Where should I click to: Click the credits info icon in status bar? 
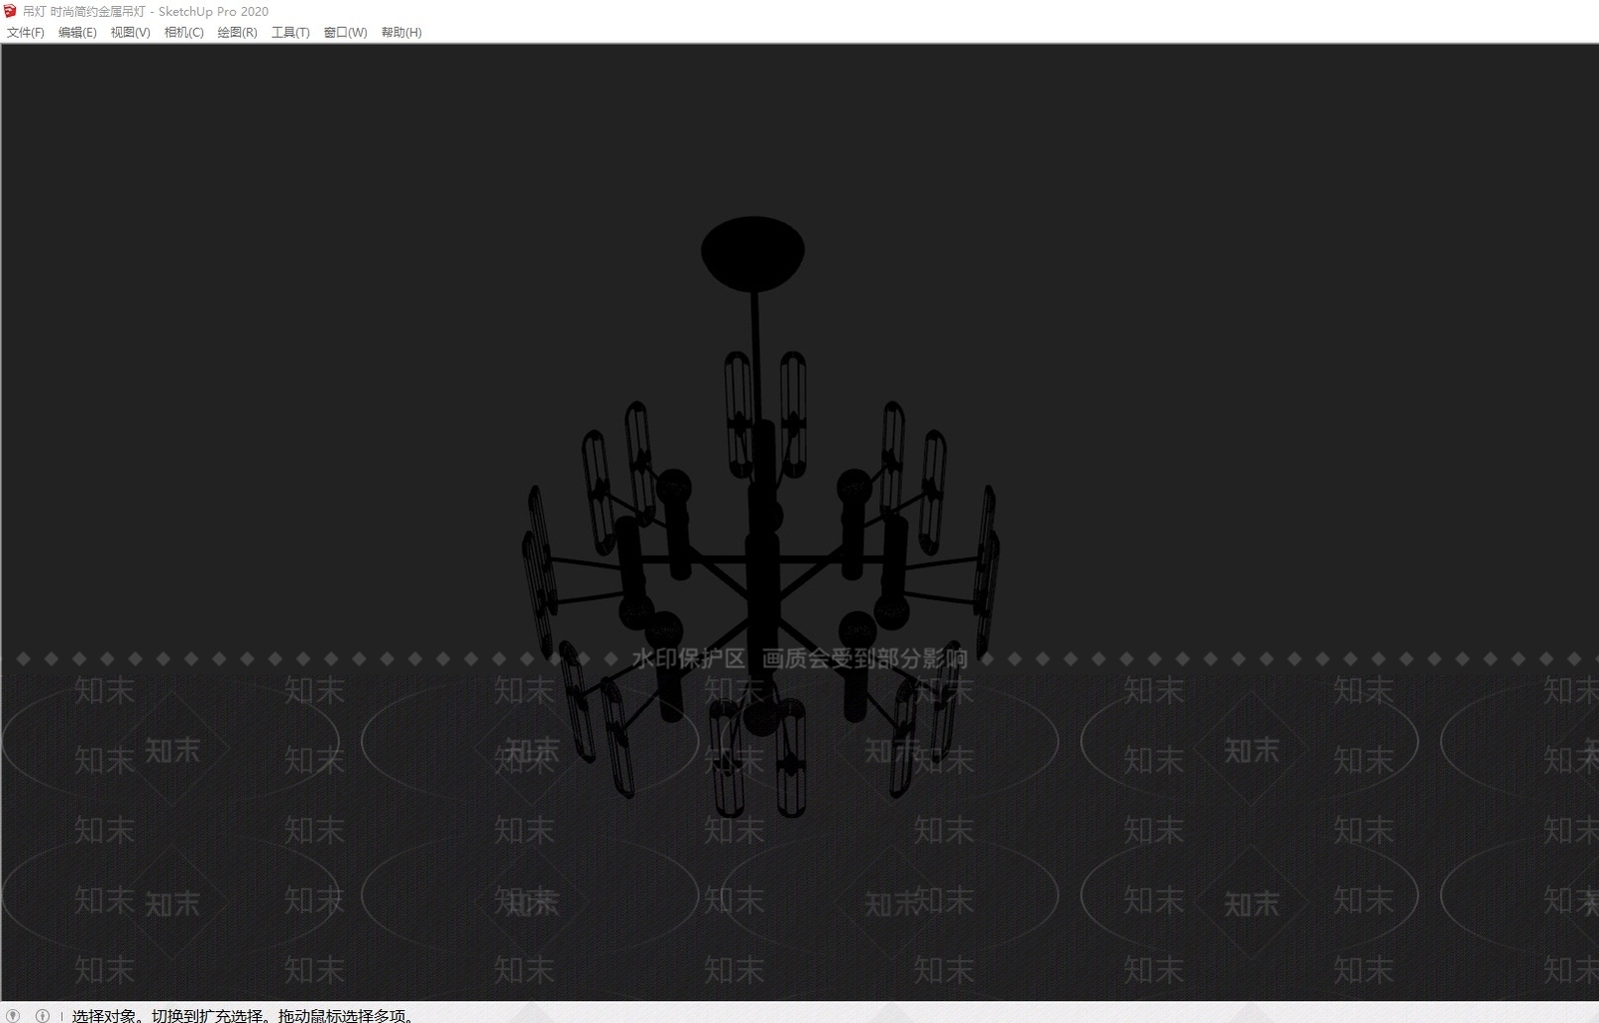coord(42,1015)
